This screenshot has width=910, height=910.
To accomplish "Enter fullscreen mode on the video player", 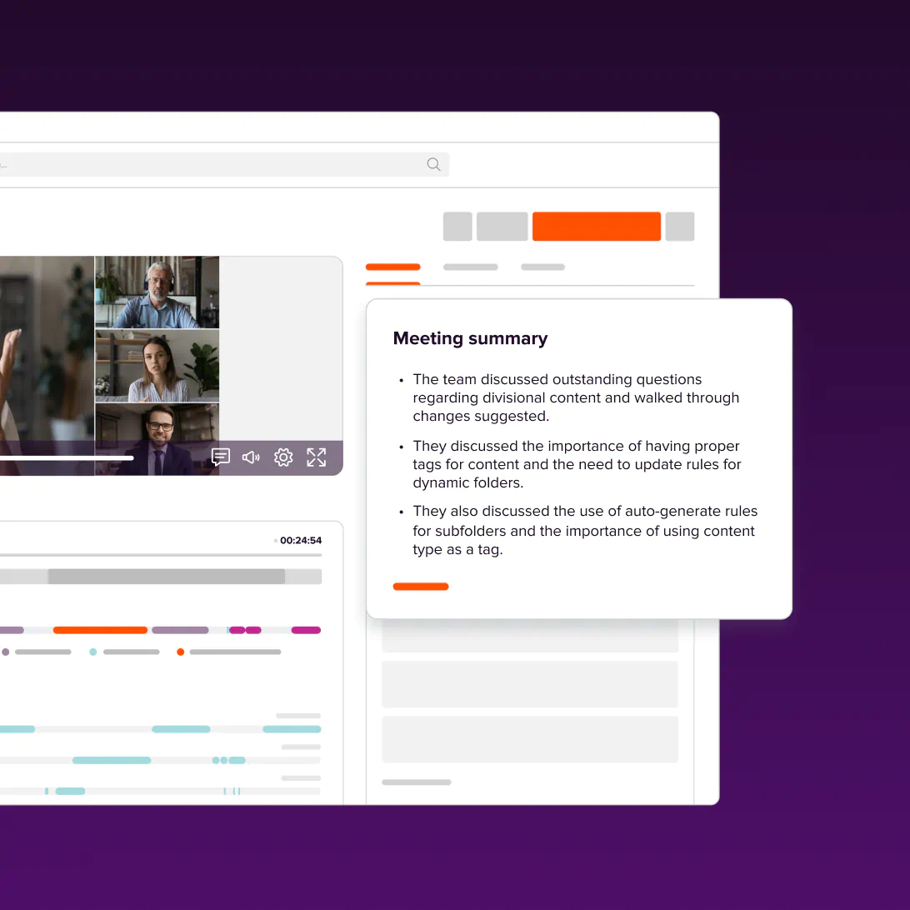I will [316, 457].
